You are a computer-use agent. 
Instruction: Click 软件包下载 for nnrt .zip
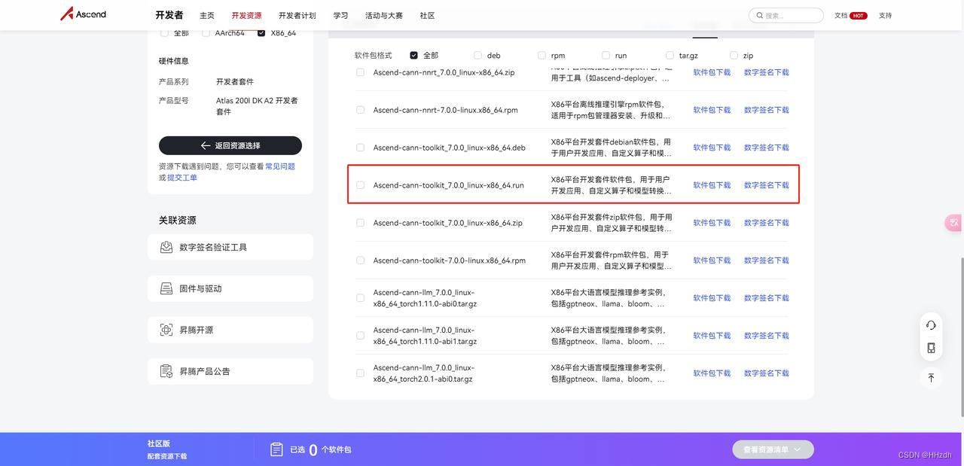[x=712, y=72]
